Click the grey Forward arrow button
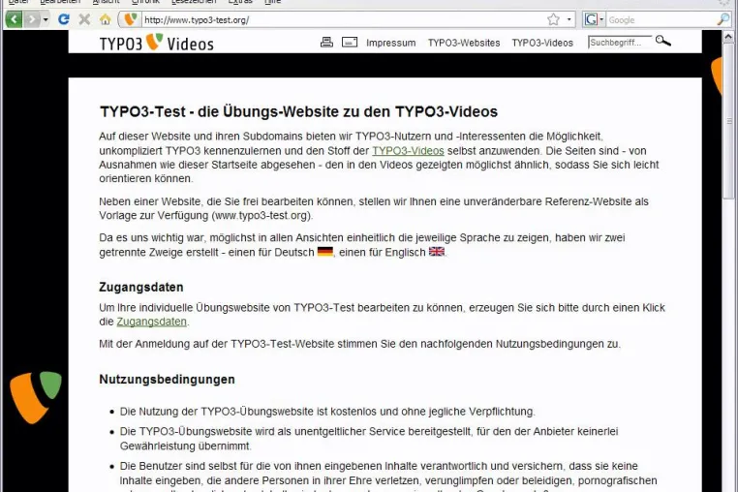This screenshot has height=492, width=738. (32, 19)
